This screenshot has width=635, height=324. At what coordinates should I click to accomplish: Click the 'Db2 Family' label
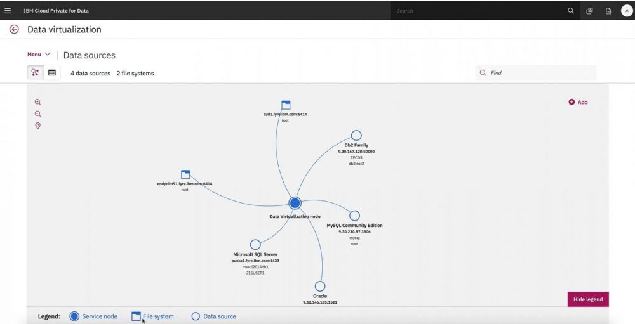(356, 145)
